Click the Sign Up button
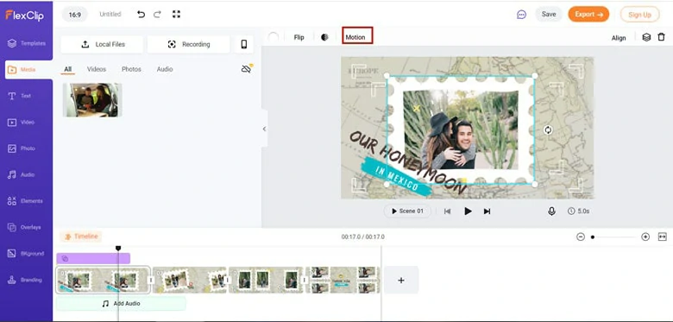Viewport: 673px width, 322px height. pyautogui.click(x=639, y=15)
